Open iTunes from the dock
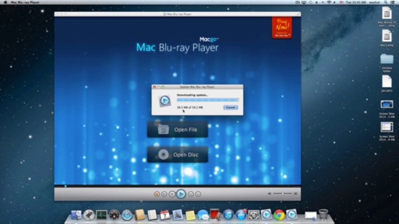 [x=228, y=215]
